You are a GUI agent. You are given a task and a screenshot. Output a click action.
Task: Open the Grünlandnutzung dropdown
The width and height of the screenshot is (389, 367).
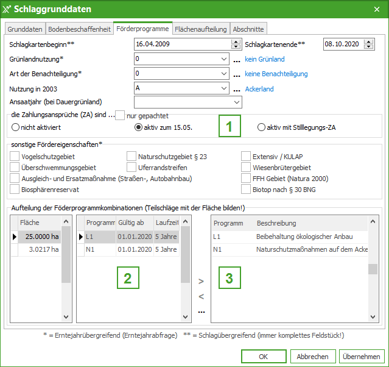tap(224, 59)
